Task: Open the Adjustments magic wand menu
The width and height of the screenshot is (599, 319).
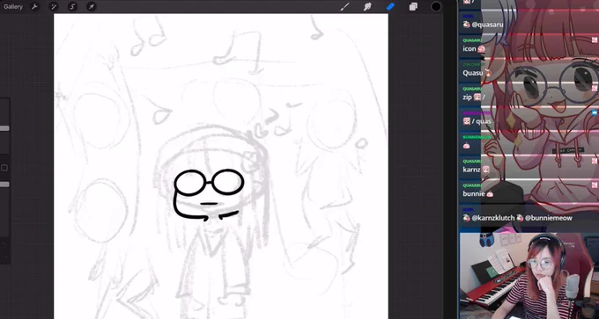Action: point(54,6)
